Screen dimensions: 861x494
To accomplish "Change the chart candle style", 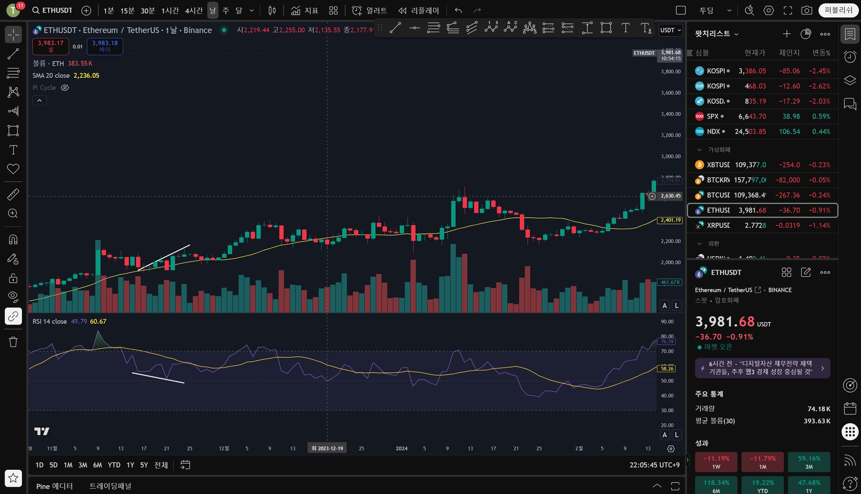I will (x=272, y=10).
